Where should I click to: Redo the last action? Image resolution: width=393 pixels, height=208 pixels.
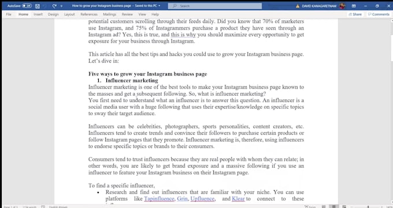coord(54,6)
